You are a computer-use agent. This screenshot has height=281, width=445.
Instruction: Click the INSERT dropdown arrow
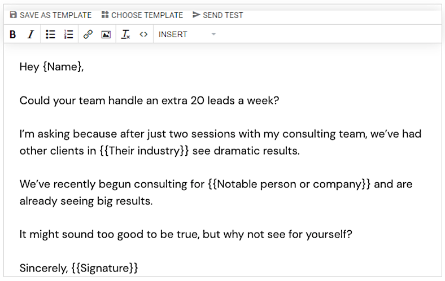tap(213, 34)
